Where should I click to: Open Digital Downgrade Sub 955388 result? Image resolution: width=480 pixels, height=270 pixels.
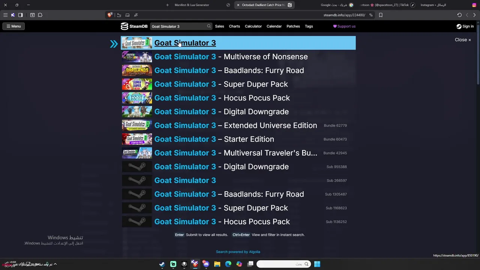tap(238, 166)
